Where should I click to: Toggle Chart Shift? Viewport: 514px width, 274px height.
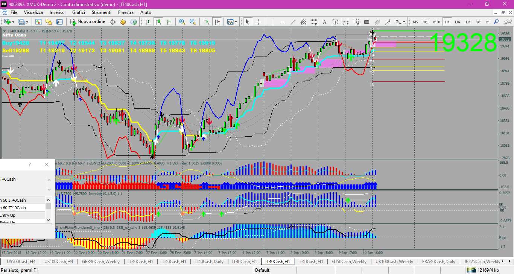coord(217,22)
